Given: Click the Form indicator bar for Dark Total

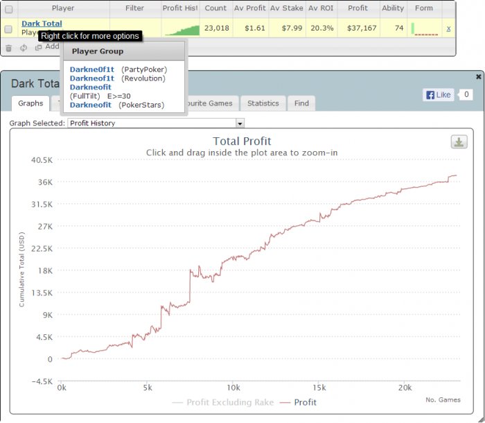Looking at the screenshot, I should click(425, 29).
